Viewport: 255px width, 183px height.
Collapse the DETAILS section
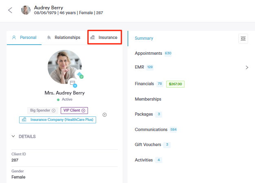click(13, 136)
